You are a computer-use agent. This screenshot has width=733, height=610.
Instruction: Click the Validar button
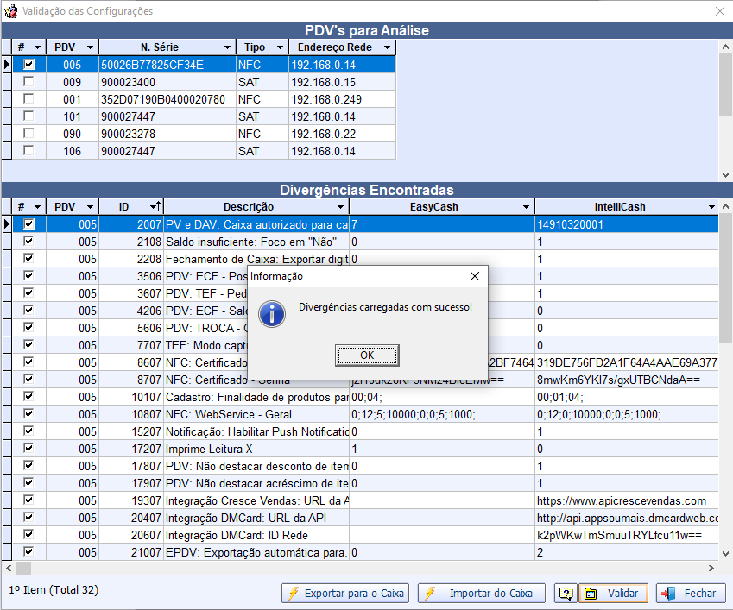(x=613, y=594)
